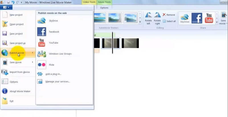Open the Video Tools contextual tab
The height and width of the screenshot is (117, 228).
point(89,2)
